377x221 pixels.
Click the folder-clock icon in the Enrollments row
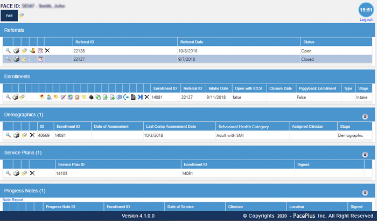[22, 97]
